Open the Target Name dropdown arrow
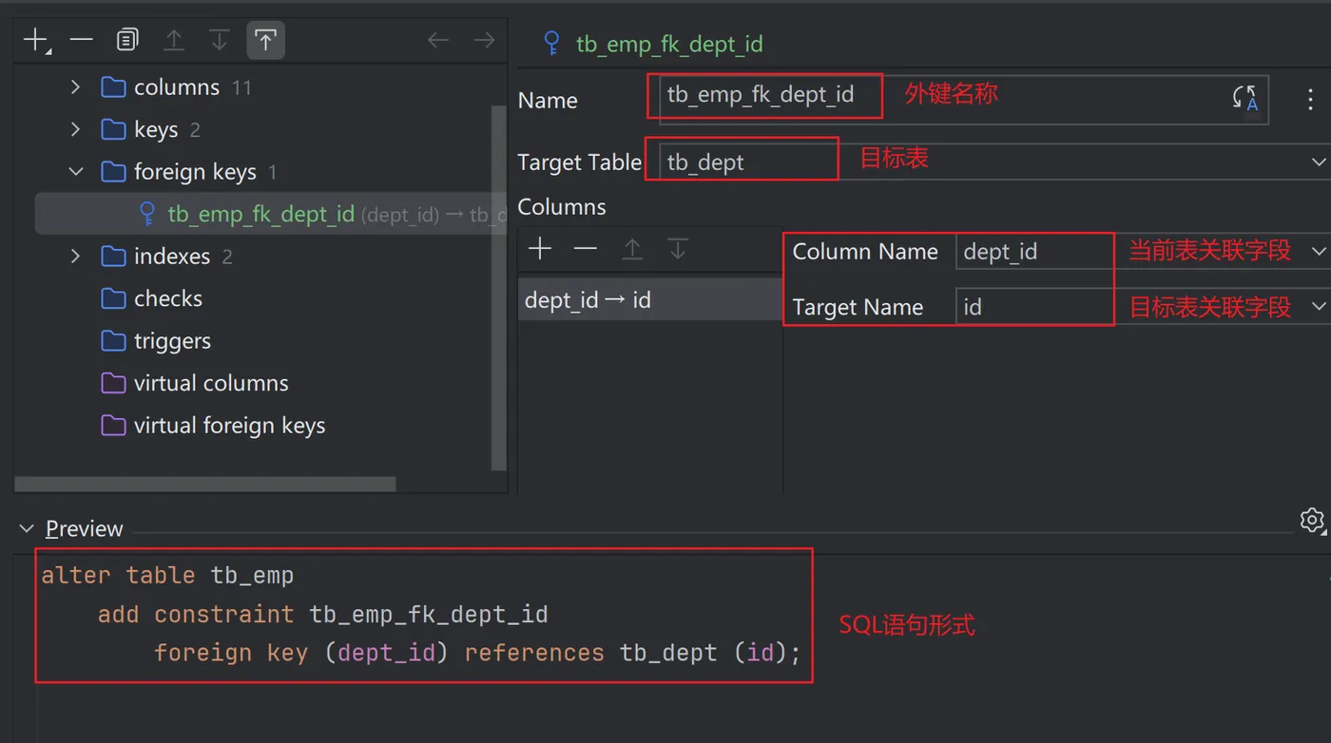This screenshot has height=743, width=1331. (1319, 307)
